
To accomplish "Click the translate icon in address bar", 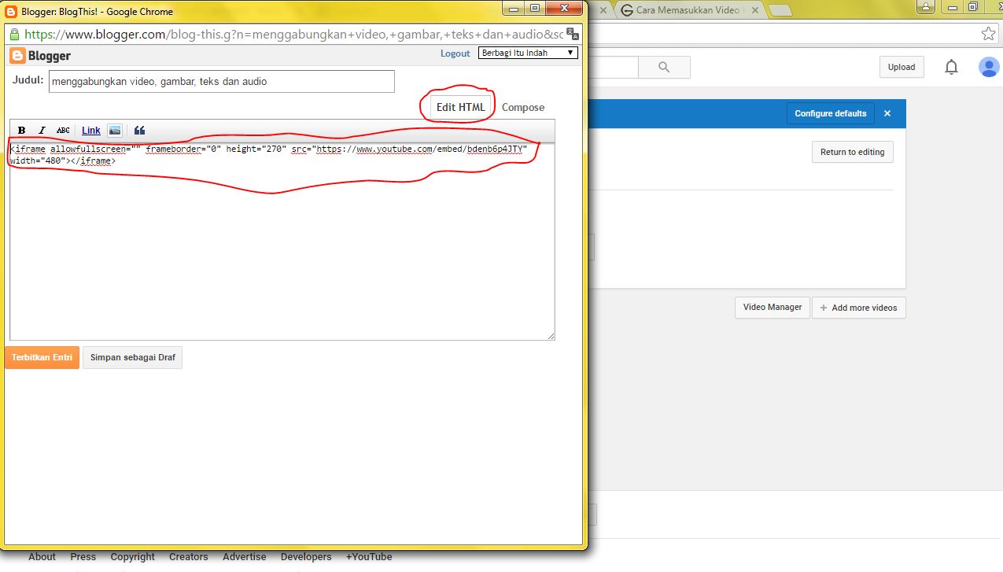I will click(x=574, y=35).
